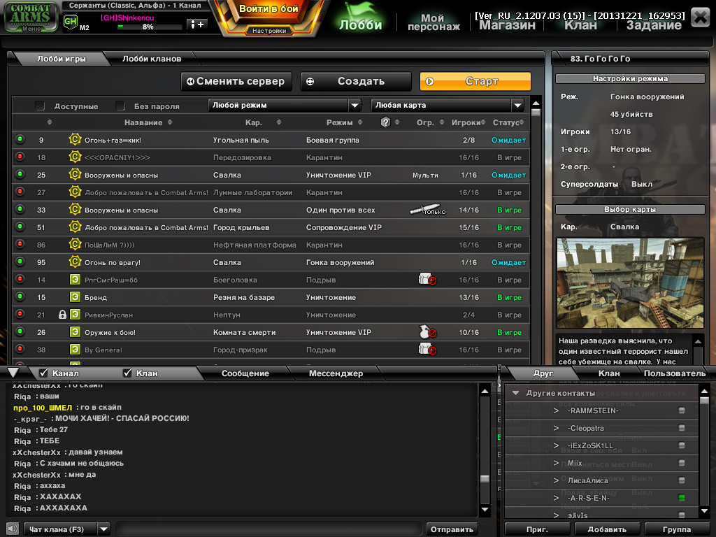Click the restriction icon in room 14
The image size is (716, 537).
427,279
